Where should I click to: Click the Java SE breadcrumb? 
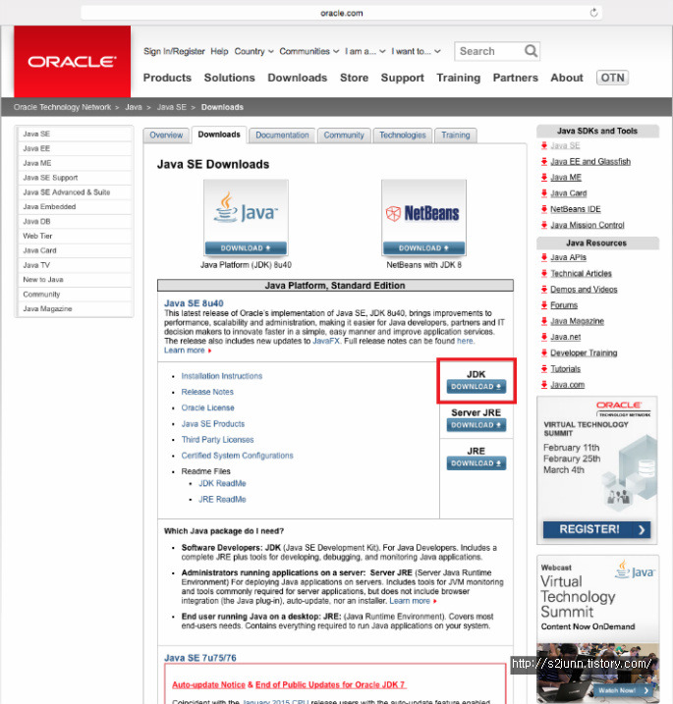[172, 107]
